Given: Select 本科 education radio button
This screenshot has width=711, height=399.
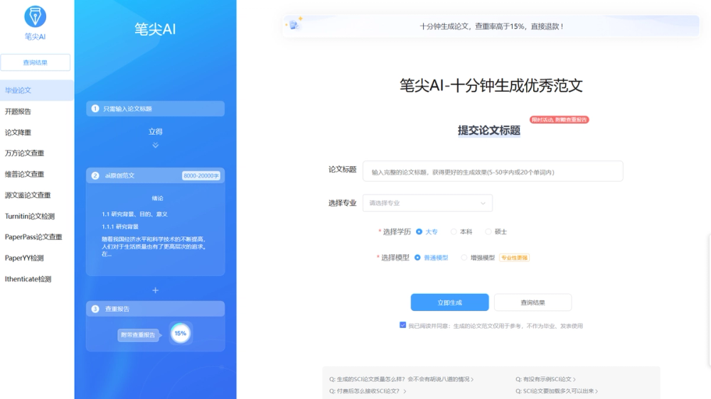Looking at the screenshot, I should tap(454, 232).
